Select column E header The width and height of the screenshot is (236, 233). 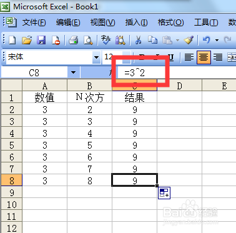click(x=219, y=86)
